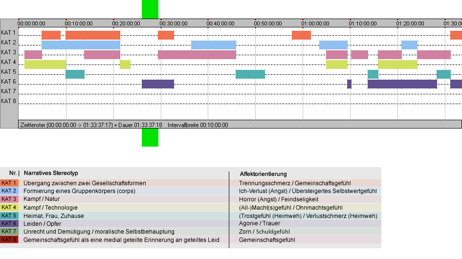The height and width of the screenshot is (259, 462).
Task: Select the blue KAT 2 segment before 01:10
Action: [x=333, y=45]
